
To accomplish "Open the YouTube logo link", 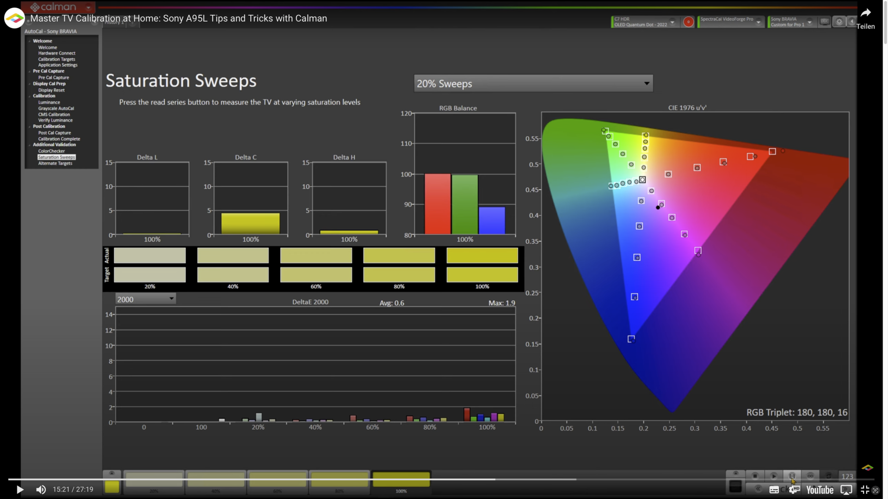I will [x=820, y=490].
